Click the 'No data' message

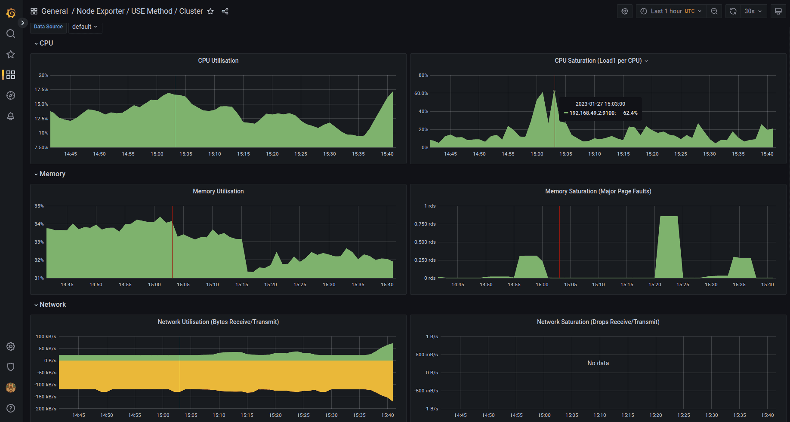[598, 363]
